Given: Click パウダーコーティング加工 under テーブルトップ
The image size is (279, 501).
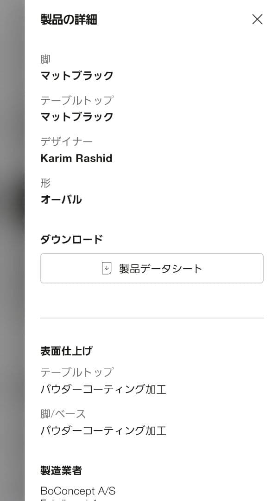Looking at the screenshot, I should click(103, 389).
